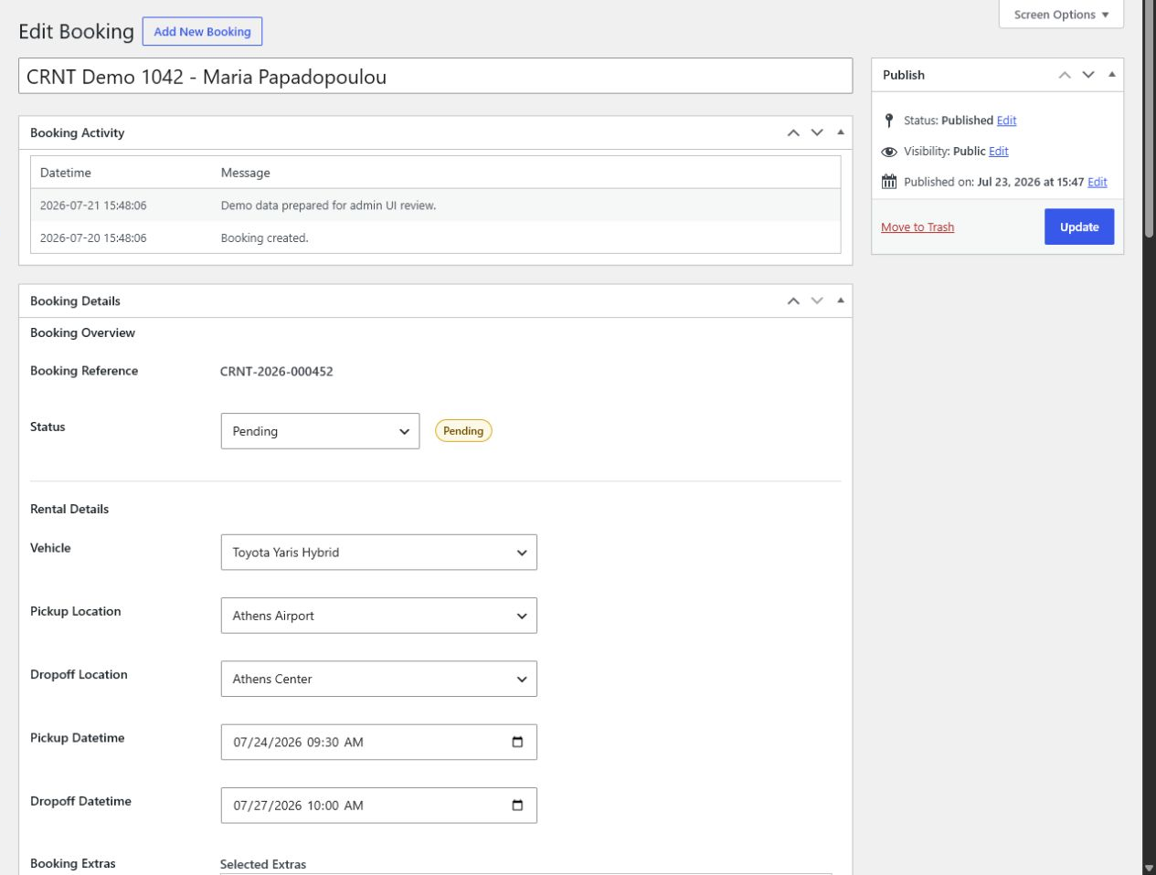Click the Datetime column header
This screenshot has width=1156, height=875.
[66, 173]
